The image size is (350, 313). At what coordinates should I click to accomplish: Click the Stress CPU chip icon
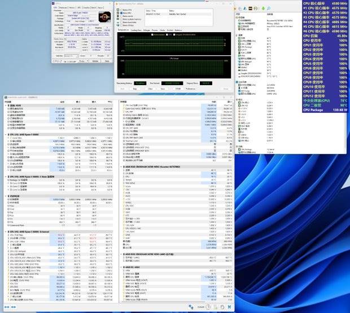click(x=118, y=10)
